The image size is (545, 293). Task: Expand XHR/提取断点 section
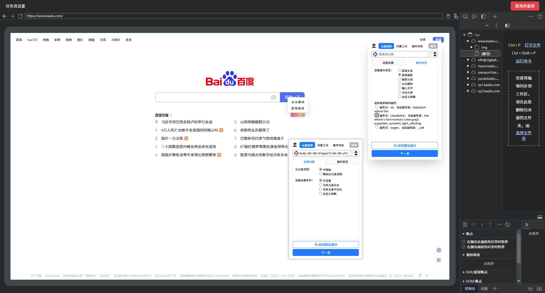(x=464, y=272)
